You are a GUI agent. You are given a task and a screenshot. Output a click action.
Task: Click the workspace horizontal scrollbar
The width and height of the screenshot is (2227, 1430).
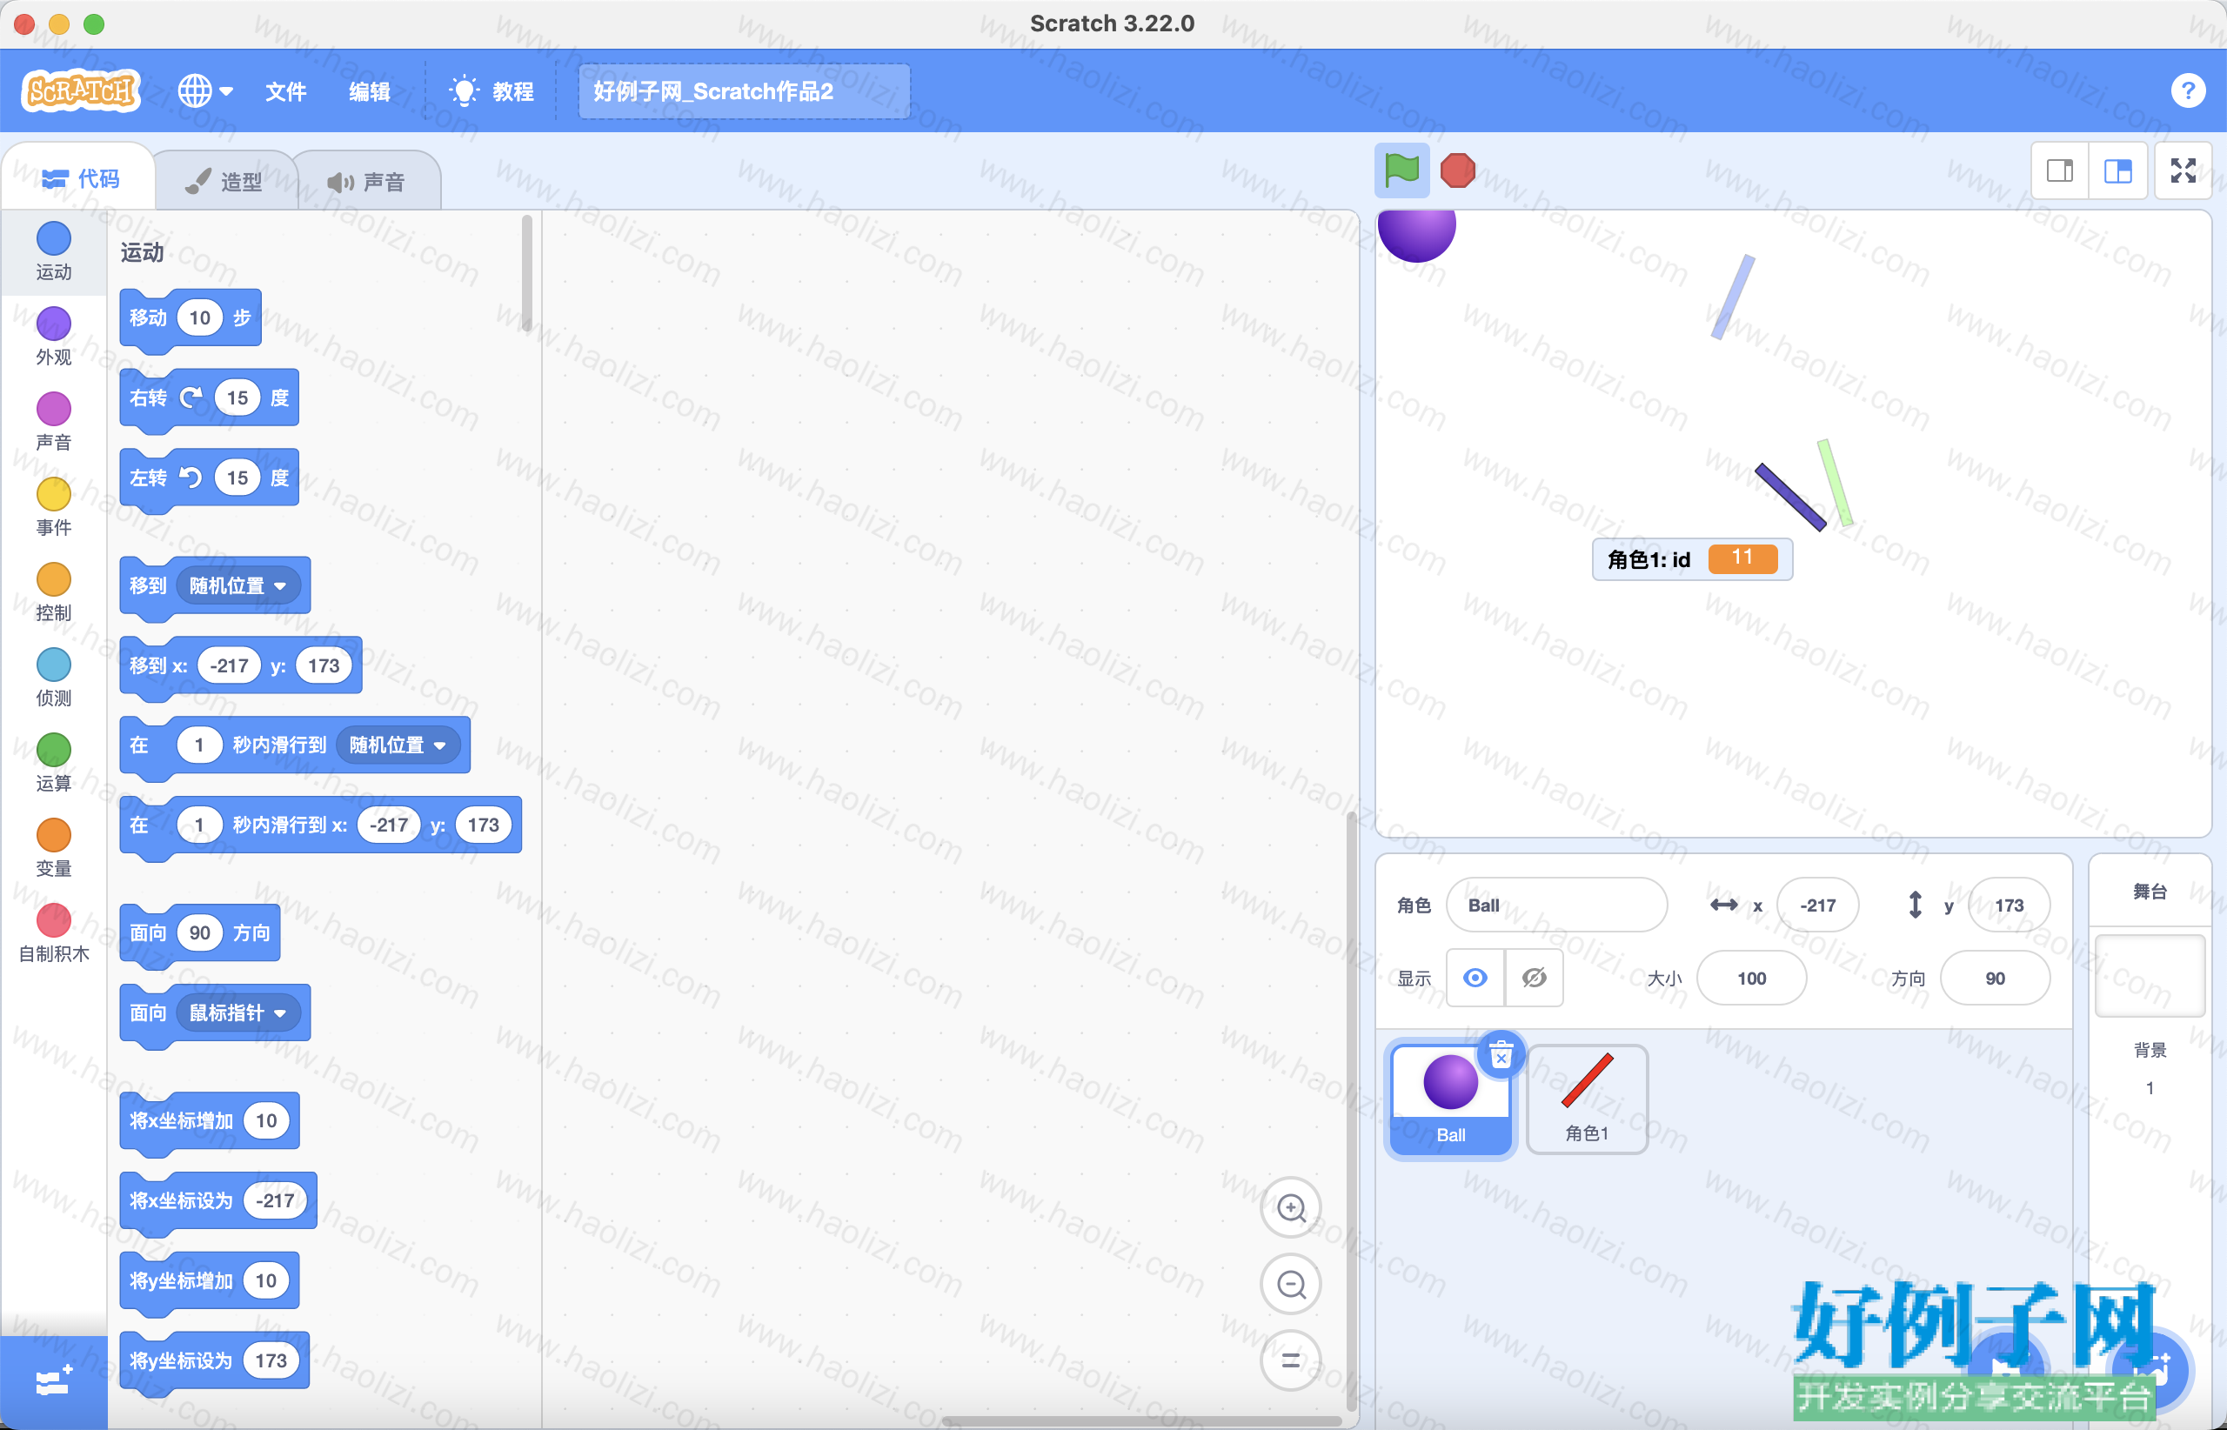click(1141, 1420)
